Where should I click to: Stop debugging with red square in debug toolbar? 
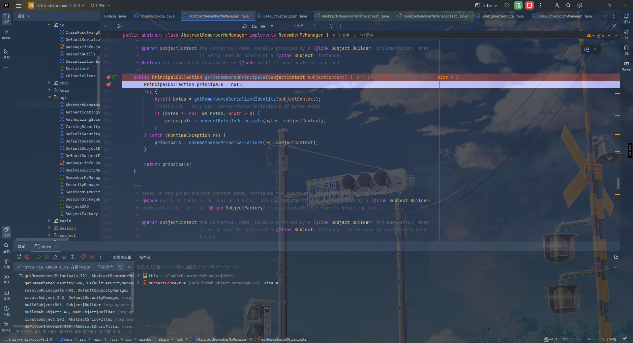coord(28,257)
